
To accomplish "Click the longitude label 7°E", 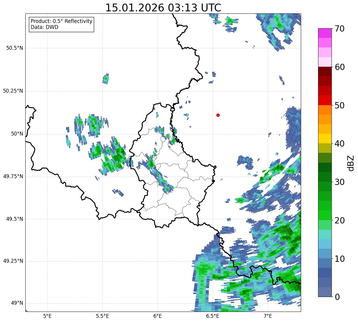I will point(268,316).
